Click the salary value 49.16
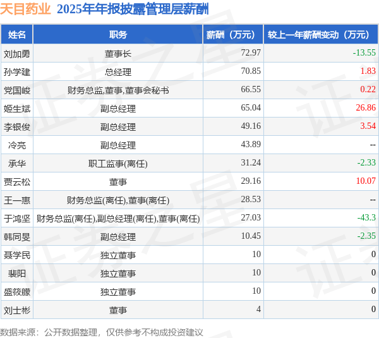The width and height of the screenshot is (379, 338). [251, 126]
